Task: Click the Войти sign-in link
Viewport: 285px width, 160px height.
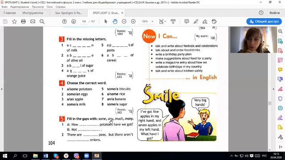Action: 274,13
